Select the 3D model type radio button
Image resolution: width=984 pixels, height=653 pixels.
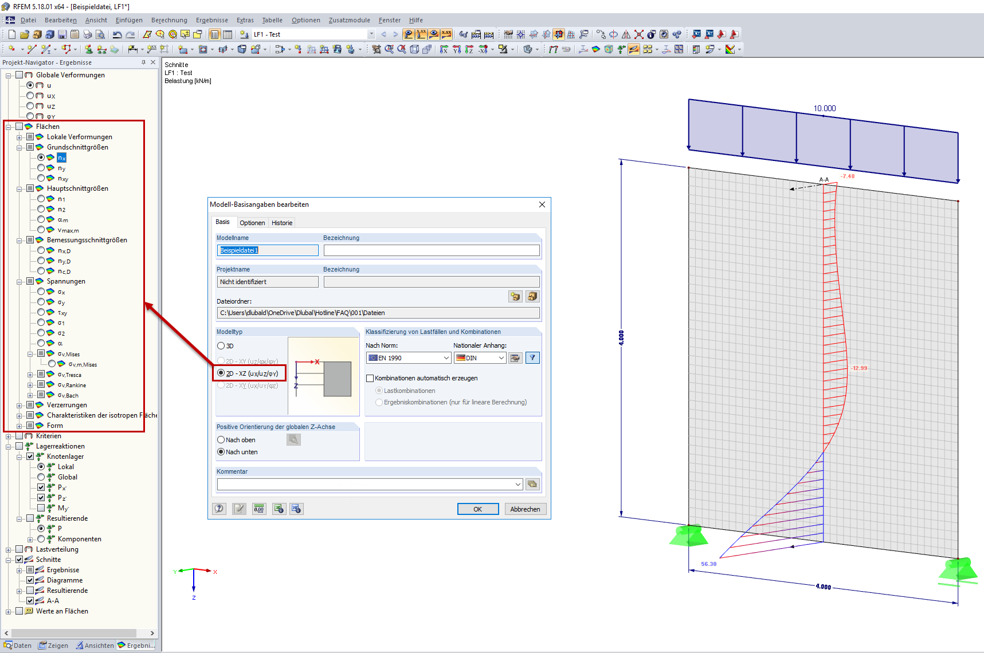pos(221,346)
